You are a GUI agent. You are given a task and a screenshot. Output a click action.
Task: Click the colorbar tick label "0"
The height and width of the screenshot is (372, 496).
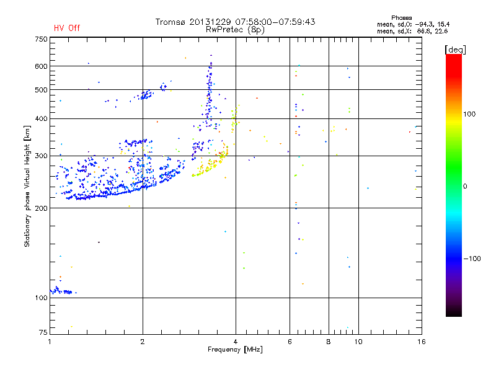tap(465, 187)
